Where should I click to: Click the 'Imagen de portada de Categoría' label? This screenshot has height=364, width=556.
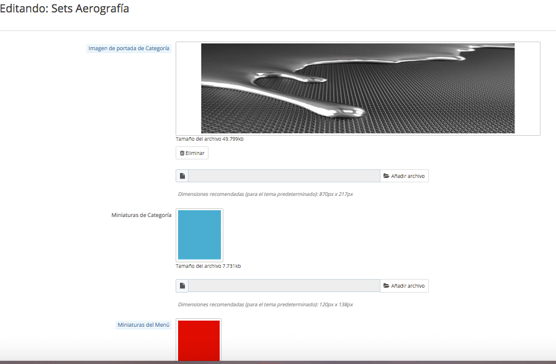coord(128,48)
